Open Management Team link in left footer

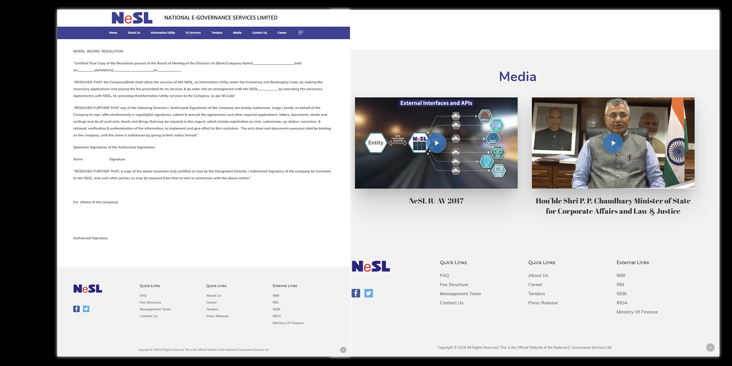[155, 309]
